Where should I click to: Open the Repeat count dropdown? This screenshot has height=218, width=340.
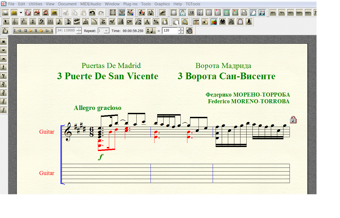tap(106, 31)
